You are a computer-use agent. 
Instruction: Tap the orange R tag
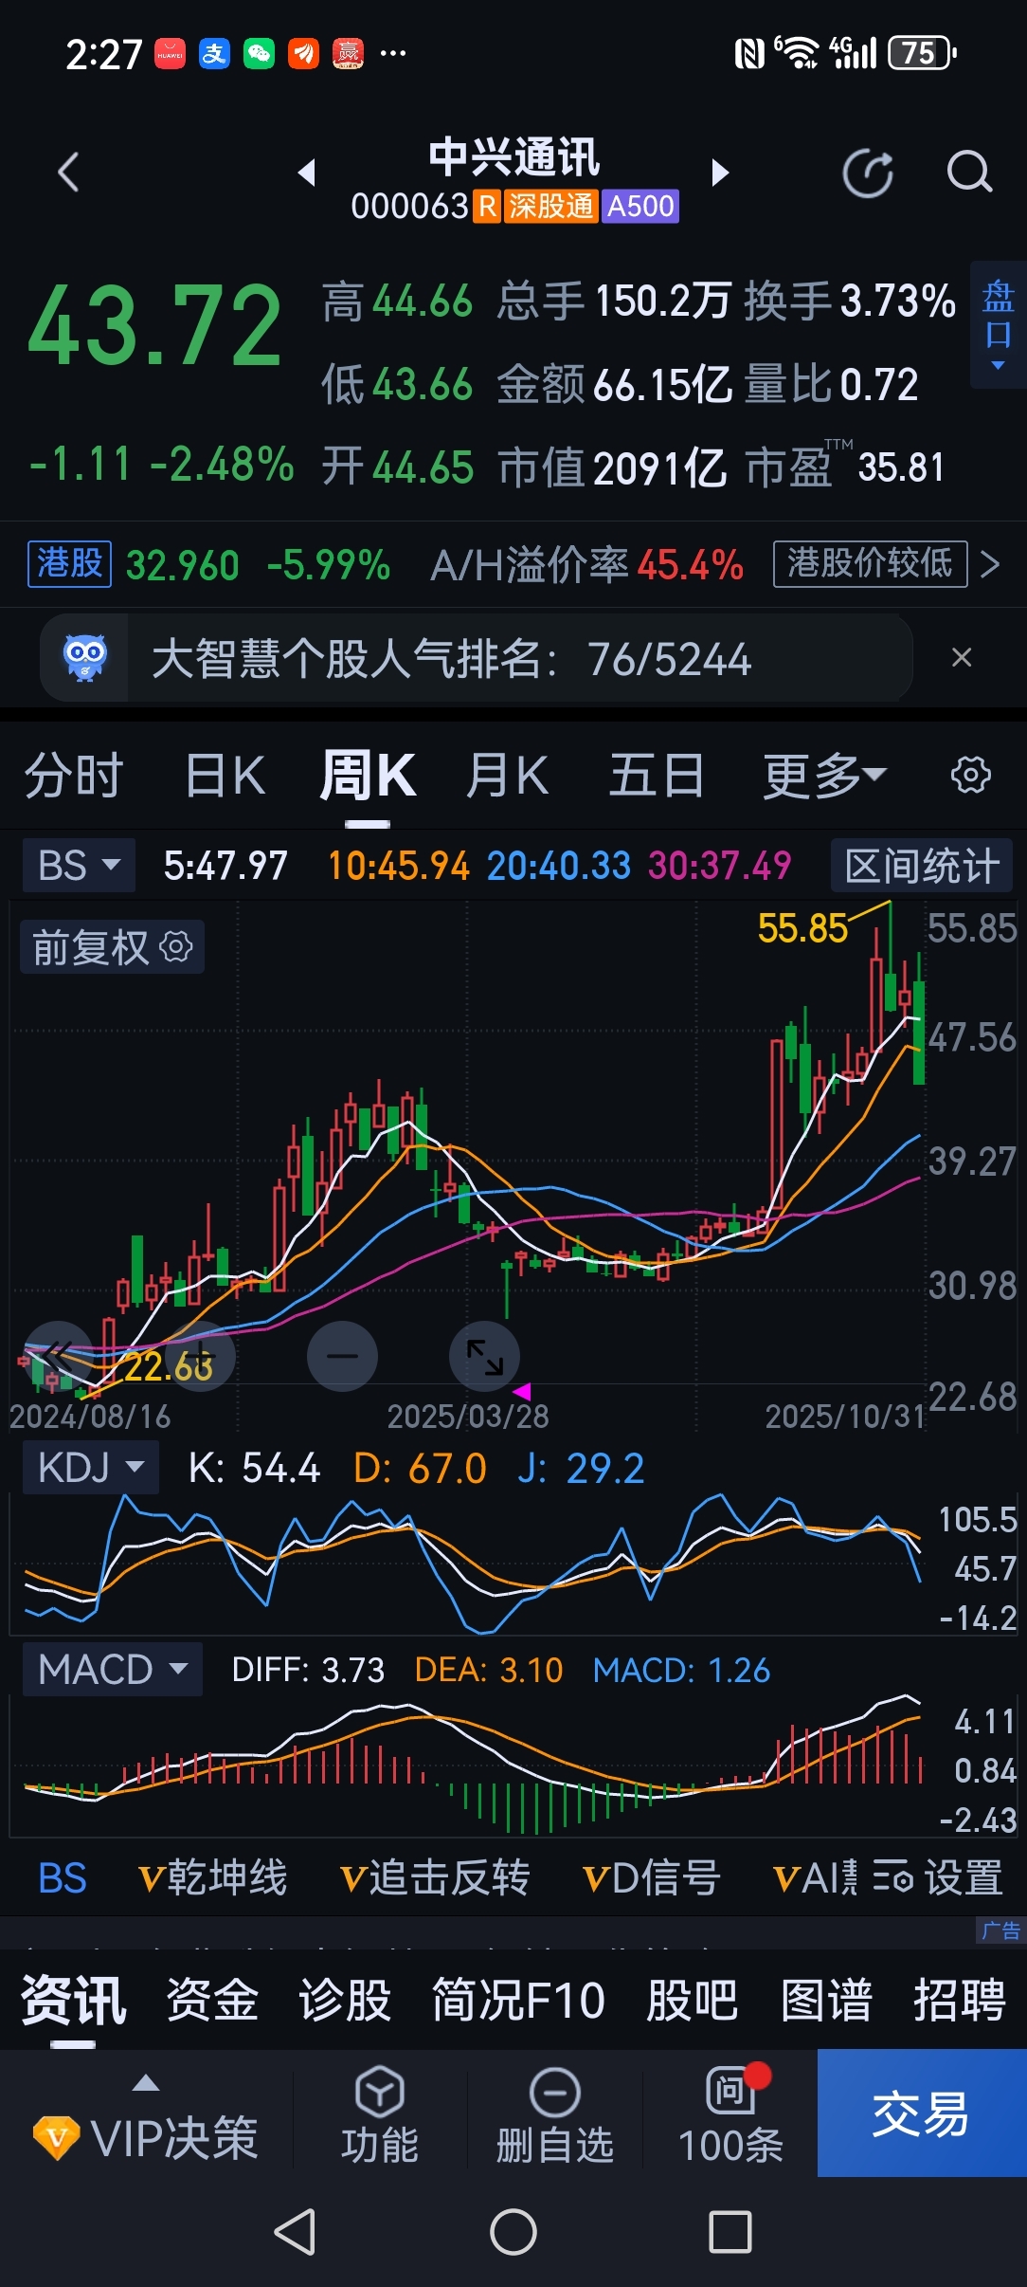487,206
